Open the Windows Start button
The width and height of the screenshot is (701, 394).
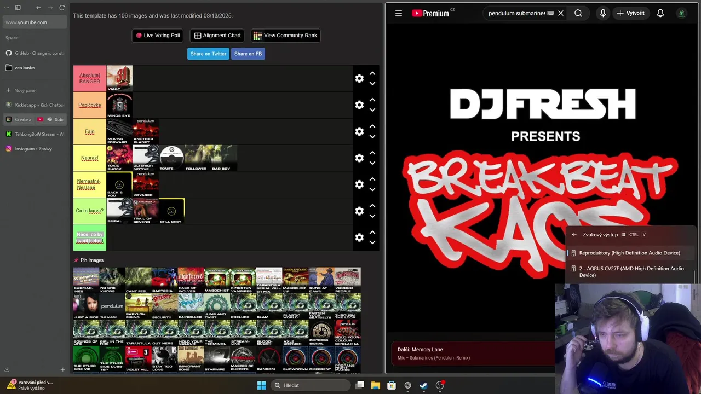point(261,385)
